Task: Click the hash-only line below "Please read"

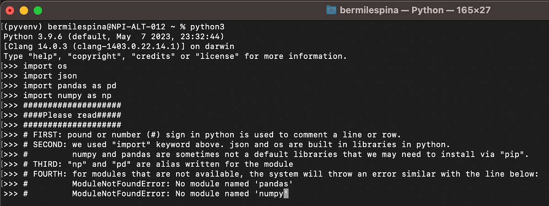Action: 61,125
